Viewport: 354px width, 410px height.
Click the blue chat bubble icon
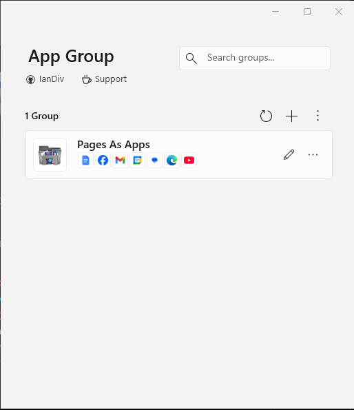(x=155, y=160)
